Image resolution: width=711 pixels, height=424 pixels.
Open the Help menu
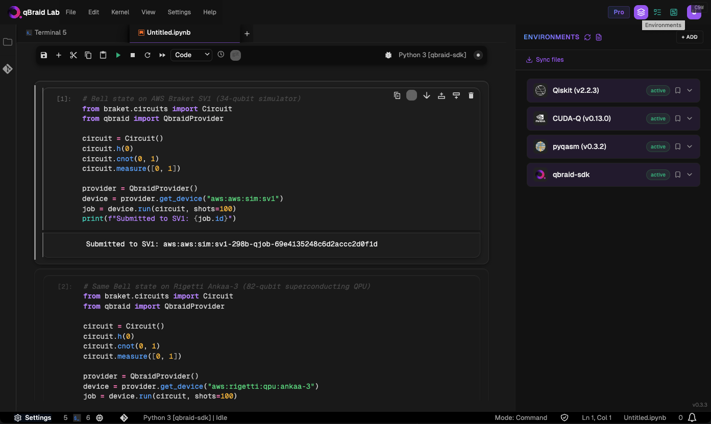(x=210, y=12)
